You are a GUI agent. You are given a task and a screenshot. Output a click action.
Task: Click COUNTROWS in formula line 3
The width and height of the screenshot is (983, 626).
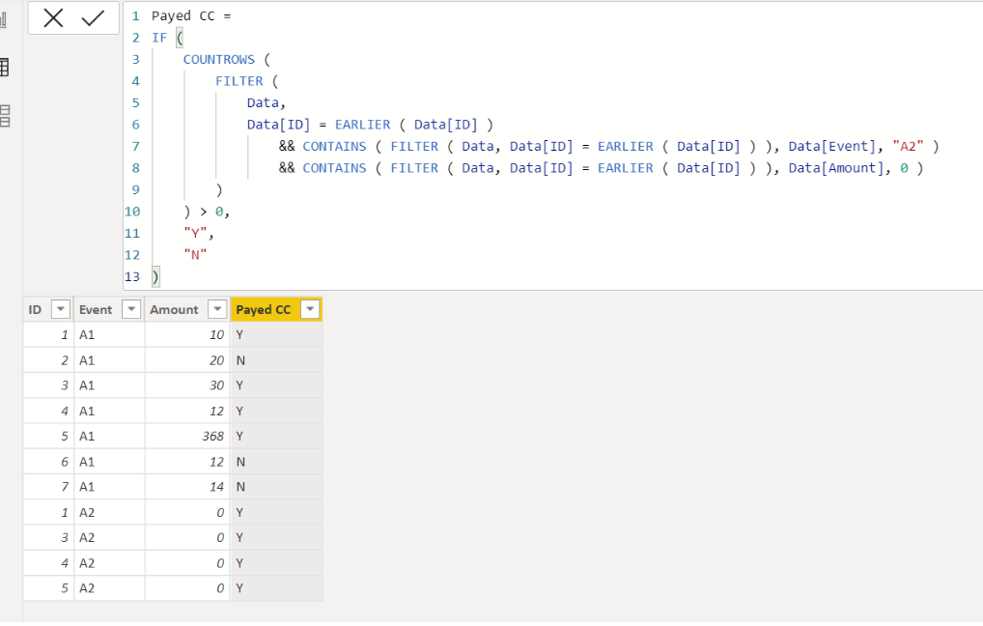(219, 60)
